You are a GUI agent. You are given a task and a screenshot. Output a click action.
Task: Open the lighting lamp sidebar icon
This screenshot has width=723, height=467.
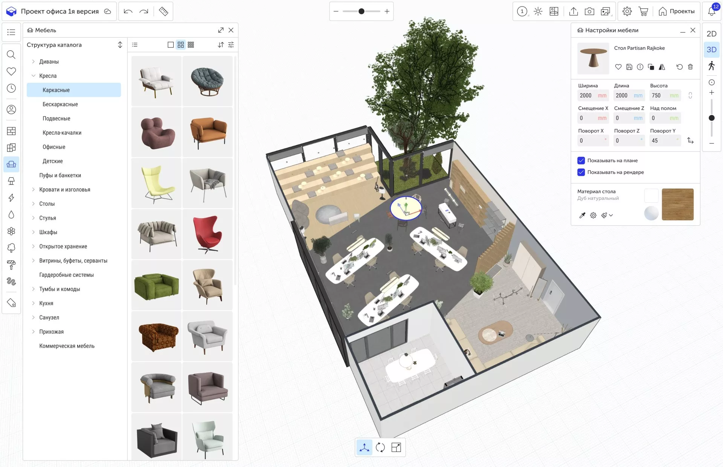(x=11, y=181)
